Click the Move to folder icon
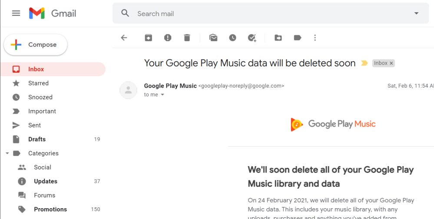The height and width of the screenshot is (219, 434). [278, 38]
